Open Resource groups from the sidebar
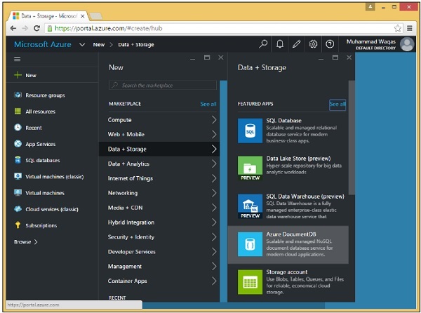This screenshot has height=313, width=421. [x=45, y=95]
